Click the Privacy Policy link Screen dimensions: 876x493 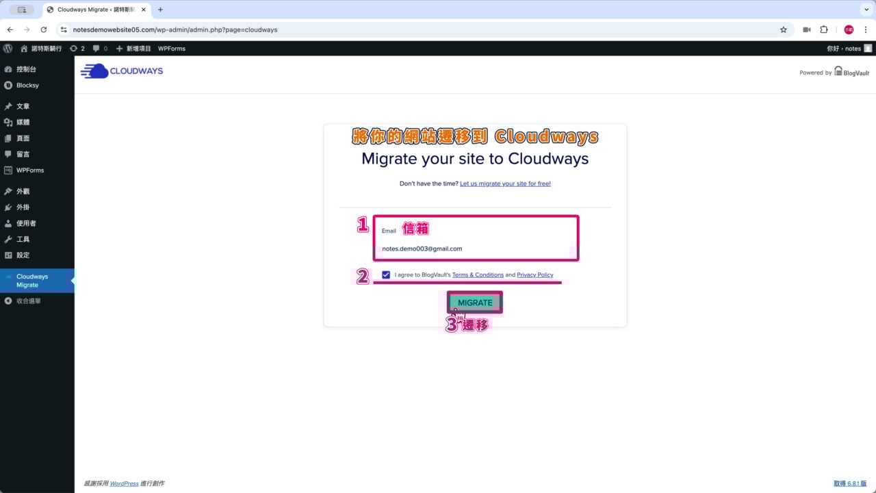tap(535, 275)
